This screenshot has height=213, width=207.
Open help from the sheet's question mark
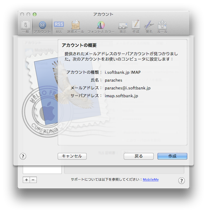(23, 156)
